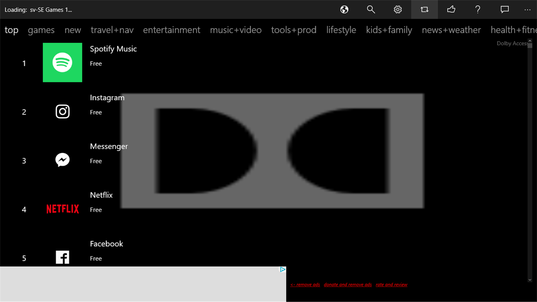Select the top tab
This screenshot has height=302, width=537.
point(12,30)
